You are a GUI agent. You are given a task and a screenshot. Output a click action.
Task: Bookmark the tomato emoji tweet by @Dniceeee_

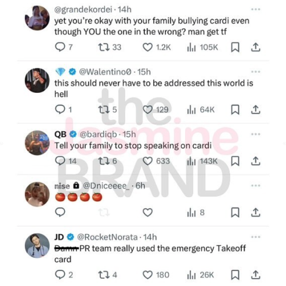click(235, 212)
